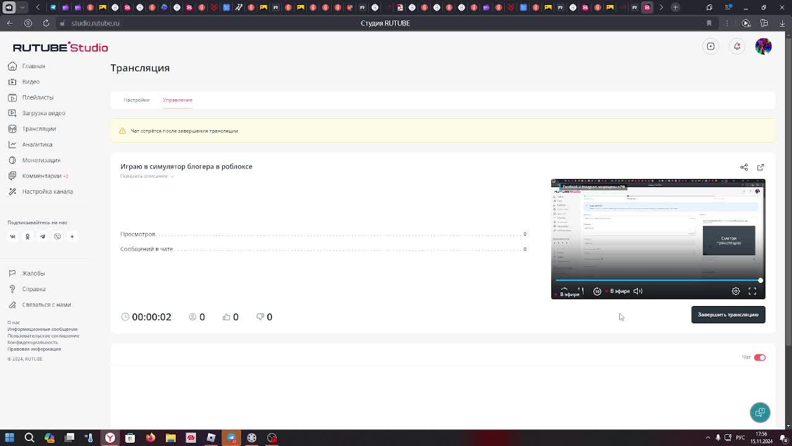Screen dimensions: 792x446
Task: Click the Viber social icon
Action: (57, 236)
